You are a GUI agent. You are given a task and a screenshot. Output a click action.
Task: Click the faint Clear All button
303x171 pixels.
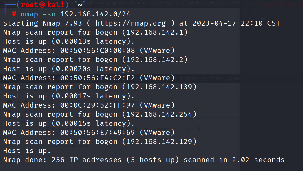[x=192, y=129]
